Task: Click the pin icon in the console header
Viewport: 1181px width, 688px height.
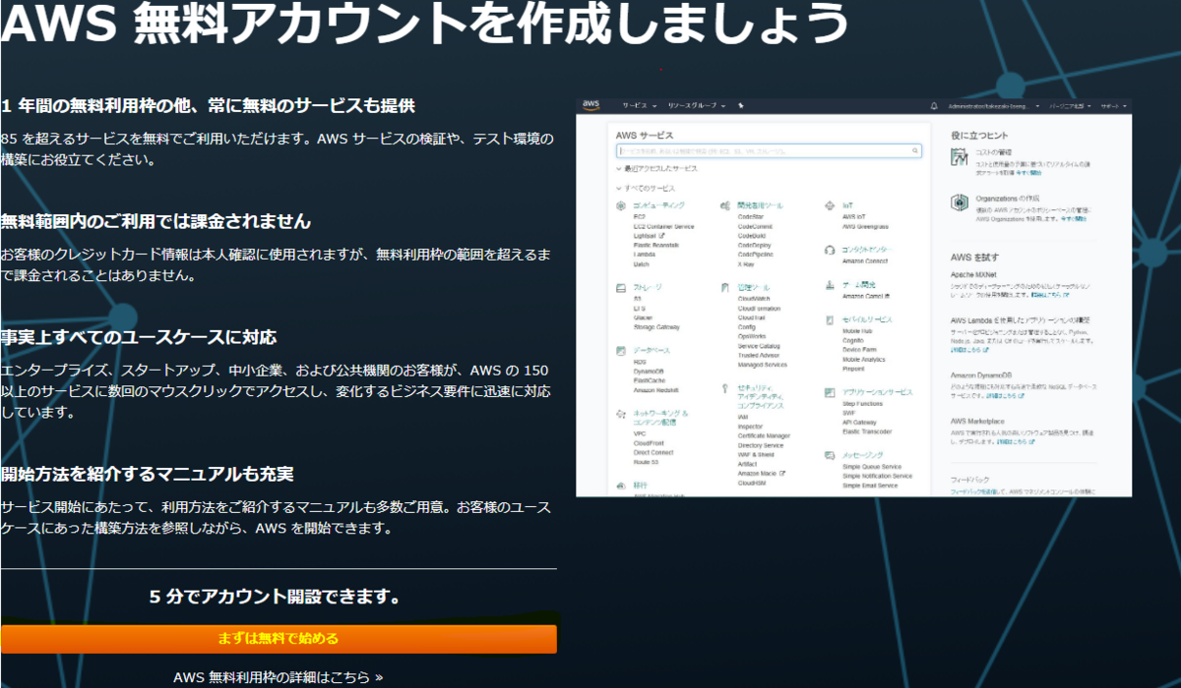Action: (x=740, y=105)
